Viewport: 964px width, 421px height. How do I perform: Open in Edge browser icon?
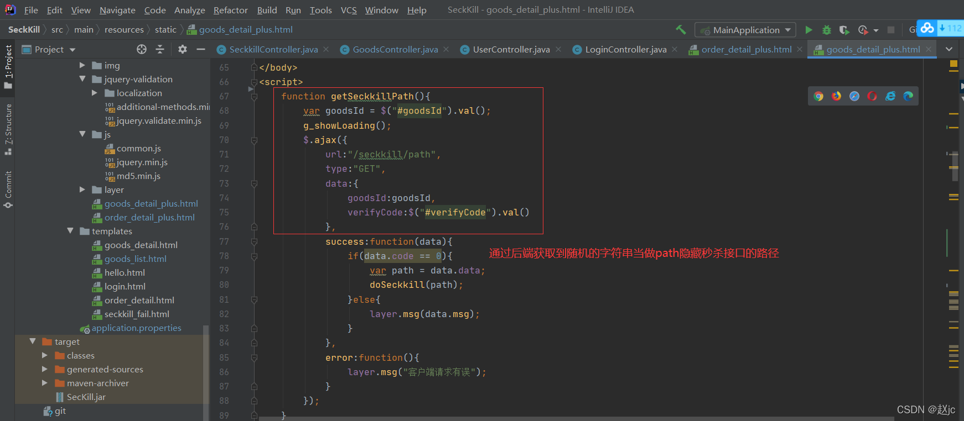click(908, 96)
